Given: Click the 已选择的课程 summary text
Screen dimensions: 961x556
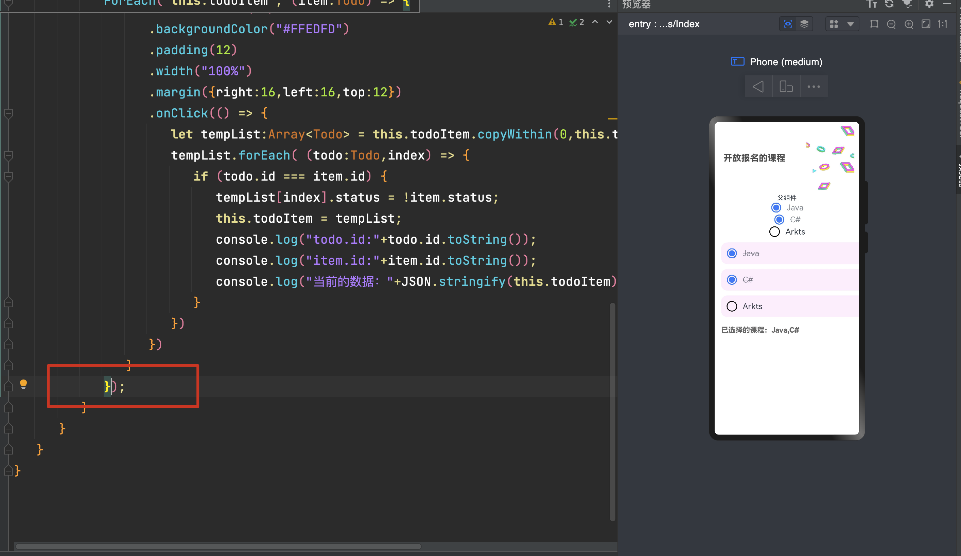Looking at the screenshot, I should tap(760, 330).
